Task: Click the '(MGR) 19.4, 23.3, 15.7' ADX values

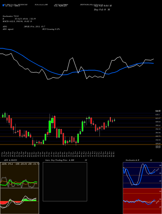Action: (34, 27)
